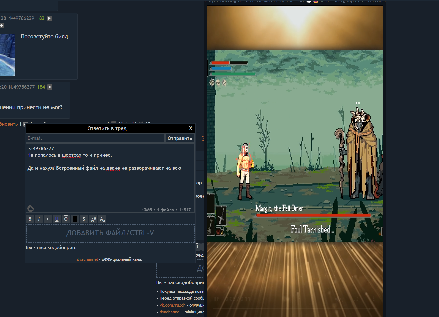The width and height of the screenshot is (439, 317).
Task: Insert quote mark with > button
Action: coord(48,219)
